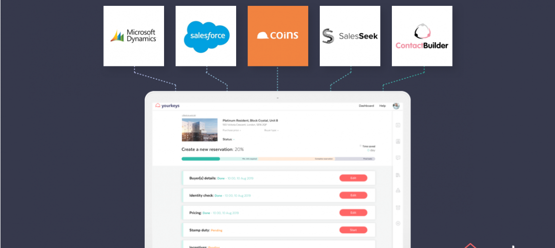Open the building photo thumbnail
The image size is (555, 248).
pyautogui.click(x=200, y=130)
